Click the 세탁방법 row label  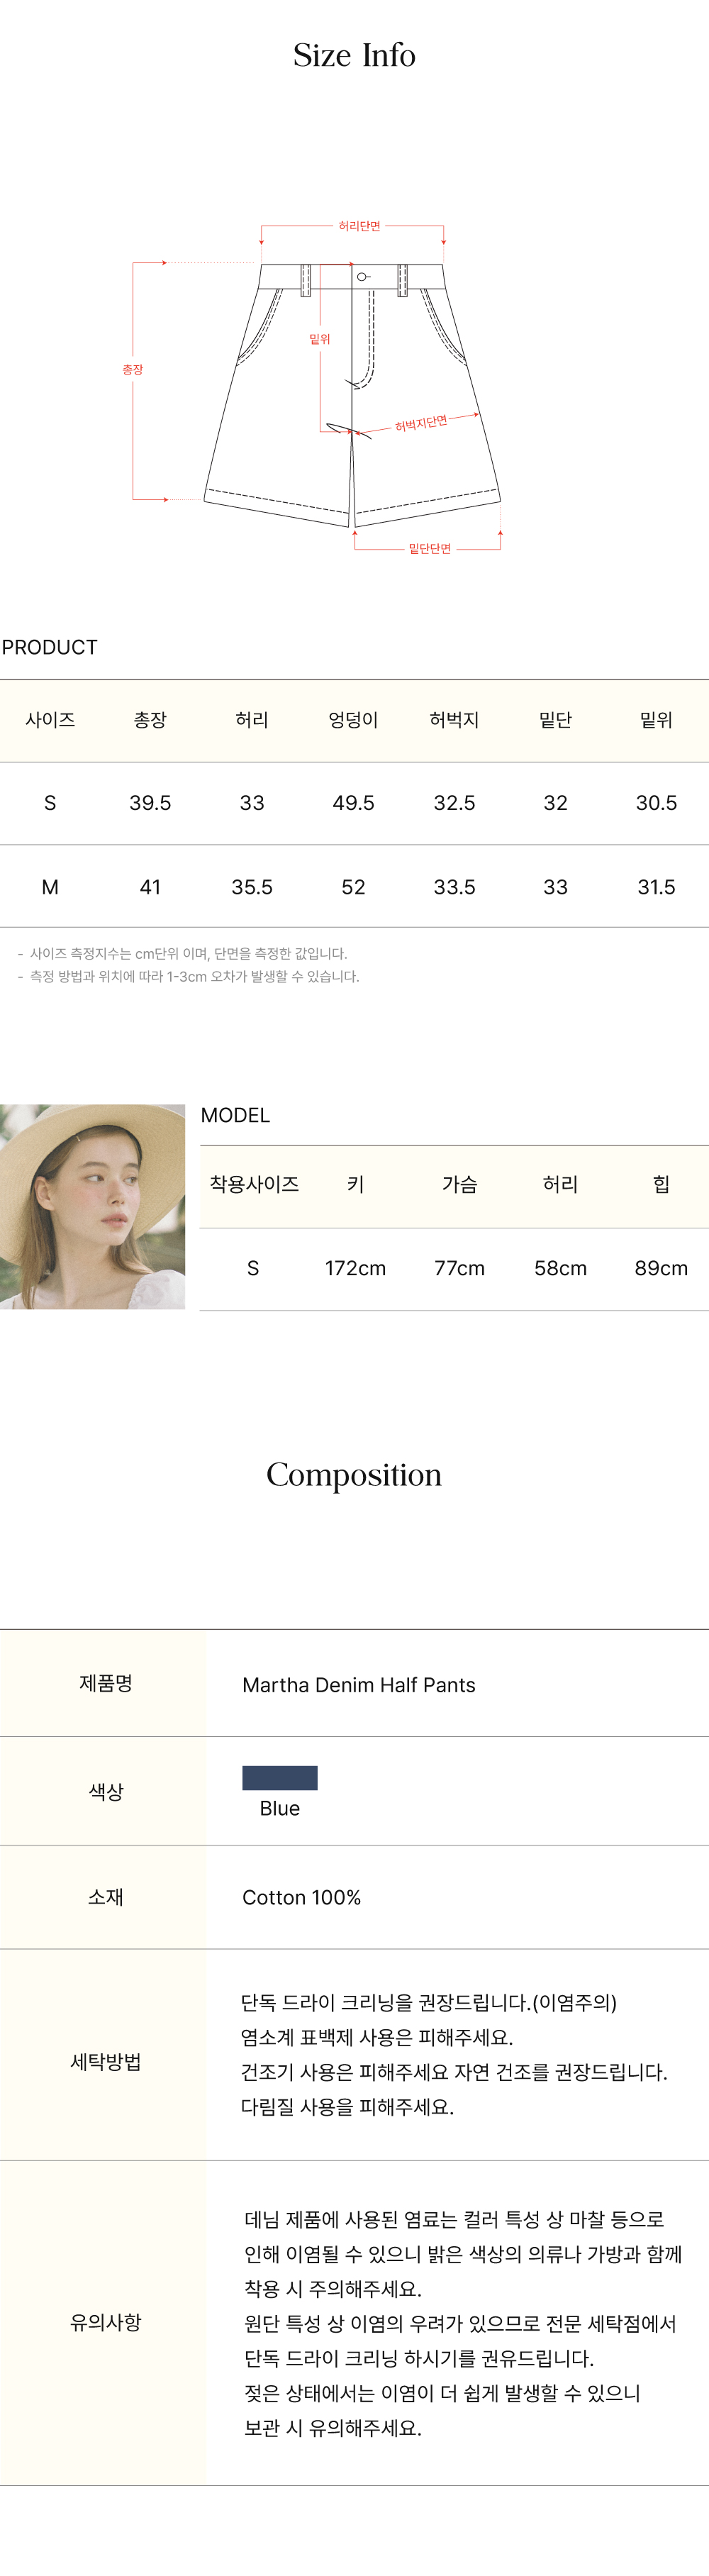[x=105, y=2061]
